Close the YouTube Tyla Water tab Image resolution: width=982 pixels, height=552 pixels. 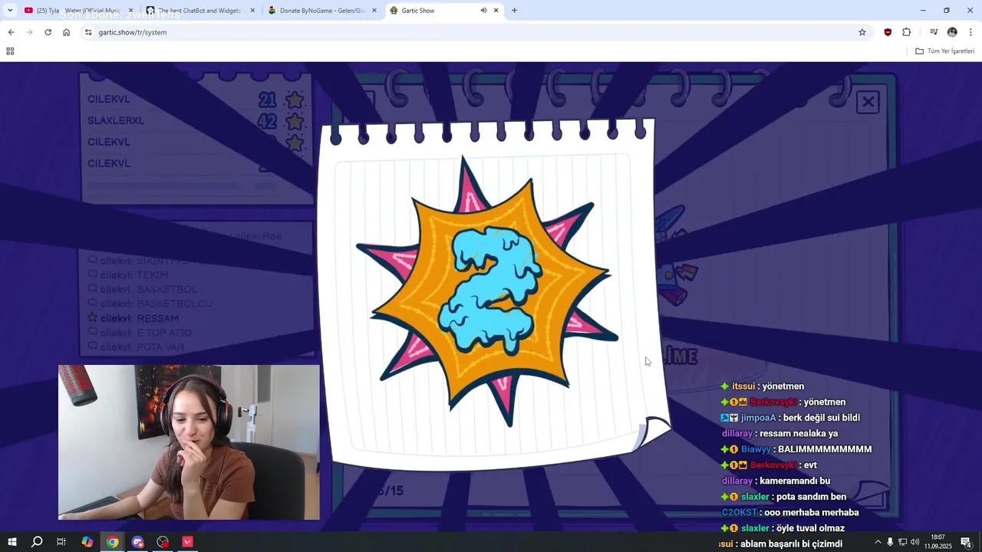pos(130,11)
